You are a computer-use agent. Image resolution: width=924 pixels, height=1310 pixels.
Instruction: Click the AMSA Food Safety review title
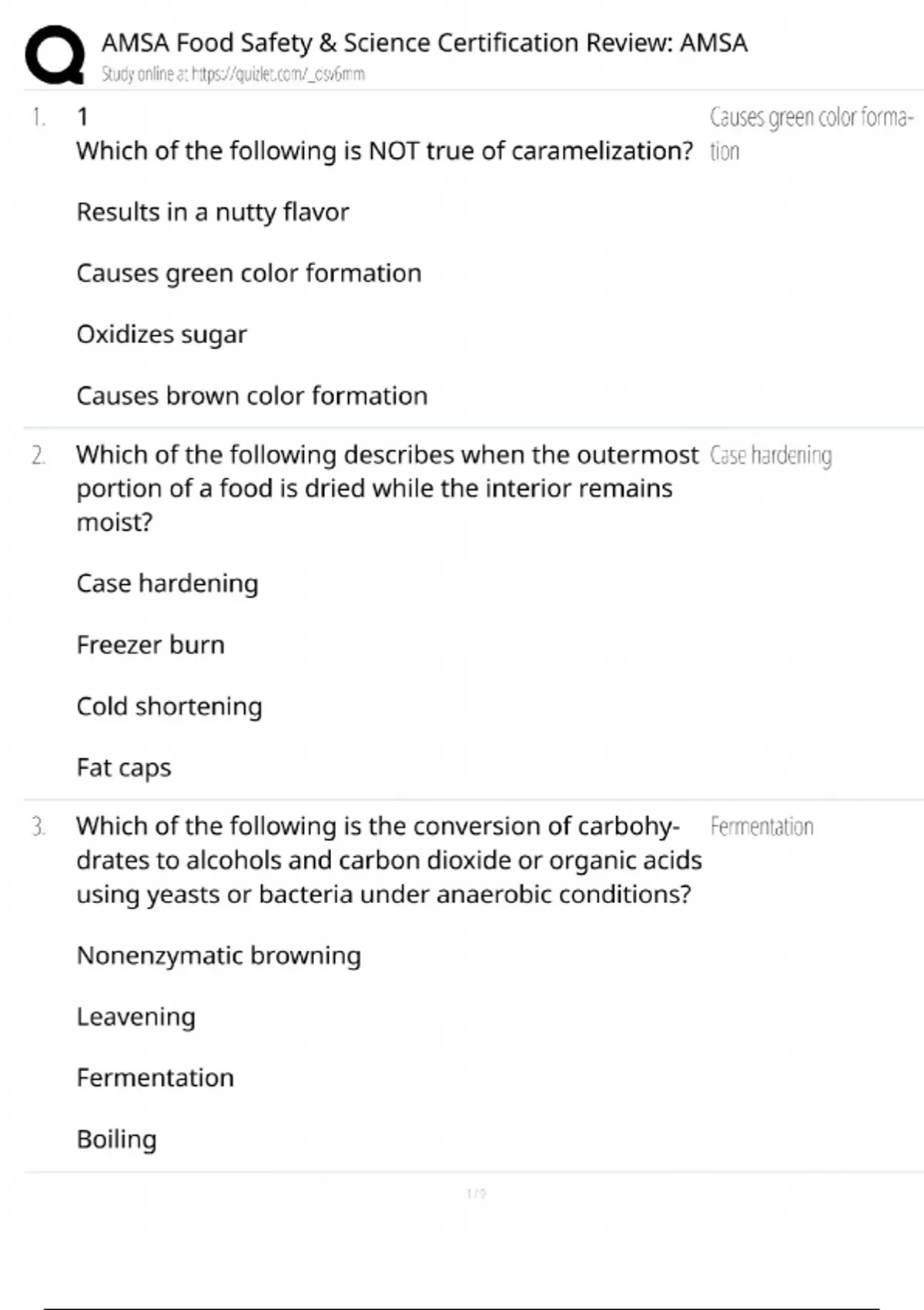coord(424,43)
